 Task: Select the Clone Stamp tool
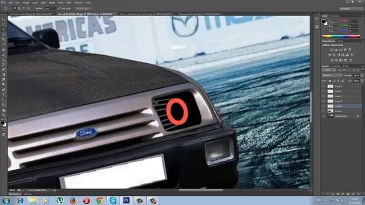[3, 59]
